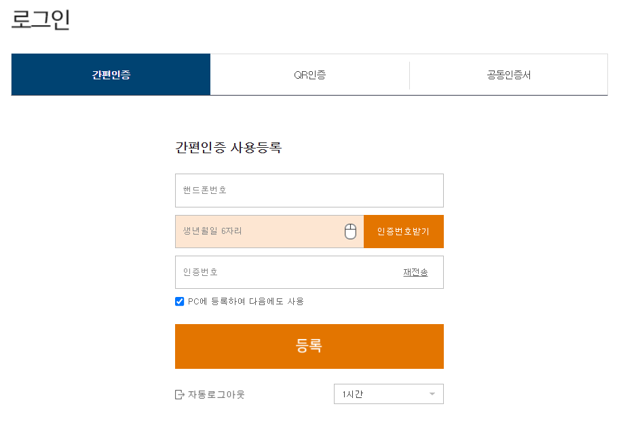The height and width of the screenshot is (438, 625).
Task: Select the 공동인증서 tab
Action: point(508,75)
